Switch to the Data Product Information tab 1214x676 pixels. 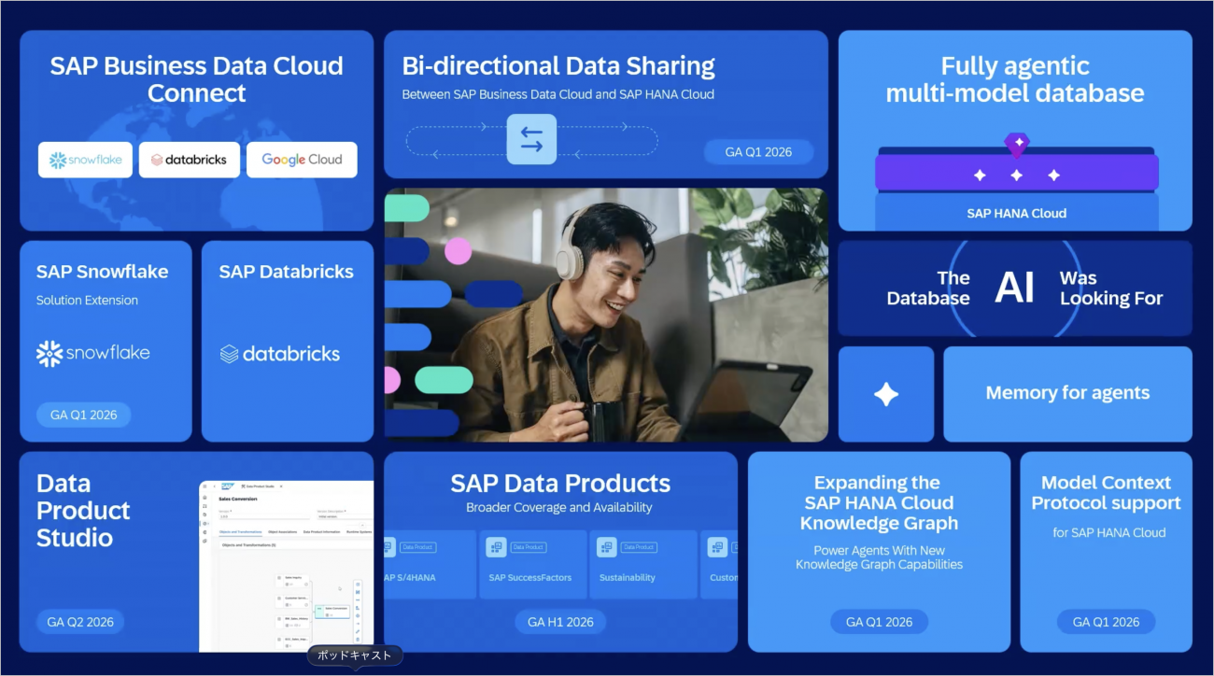[321, 531]
